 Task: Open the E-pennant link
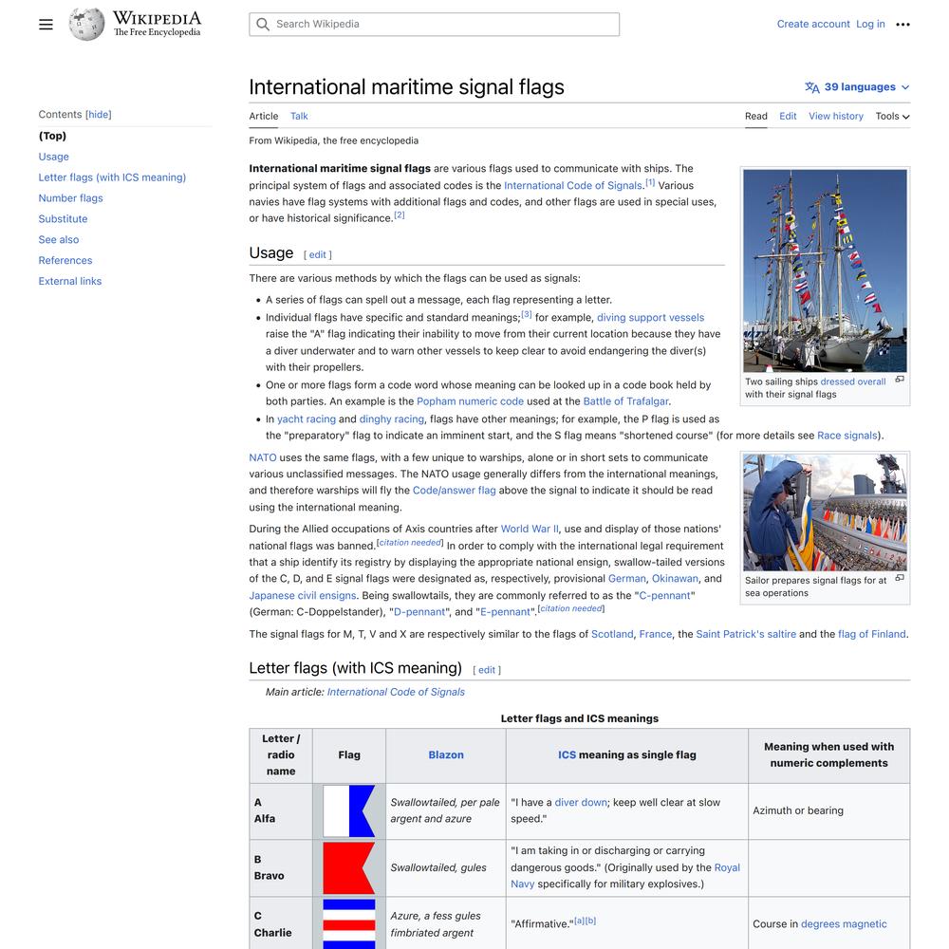point(506,612)
